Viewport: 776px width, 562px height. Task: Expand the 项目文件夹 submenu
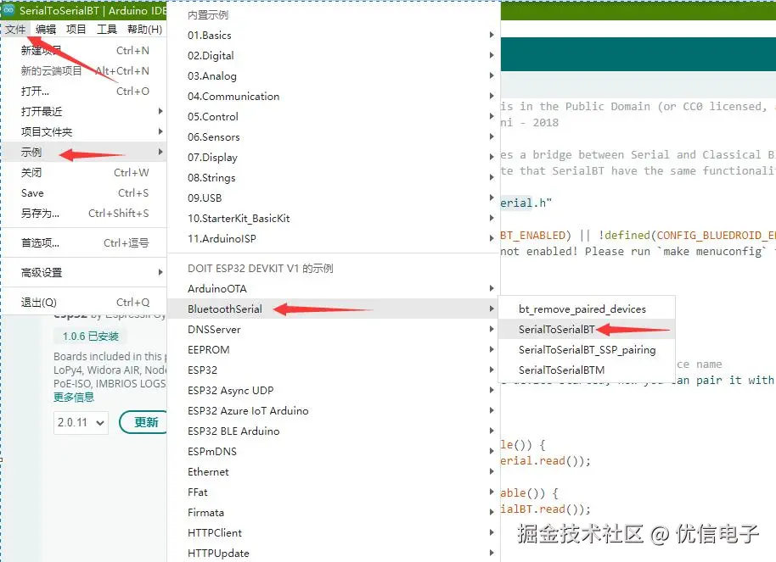coord(85,131)
